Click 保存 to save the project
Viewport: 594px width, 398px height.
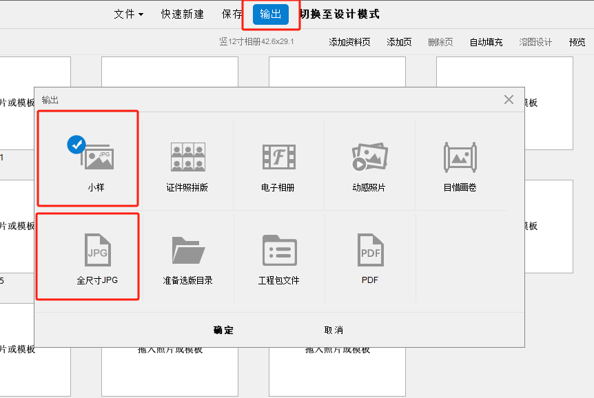tap(232, 14)
